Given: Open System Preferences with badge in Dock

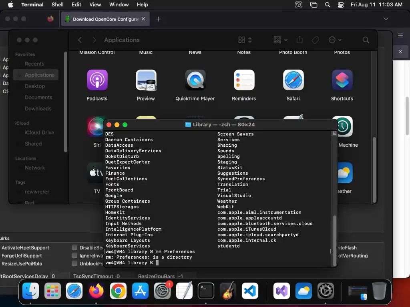Looking at the screenshot, I should click(x=163, y=291).
